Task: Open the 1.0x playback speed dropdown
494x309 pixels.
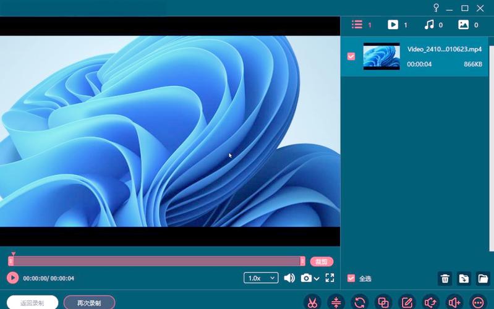Action: [261, 278]
